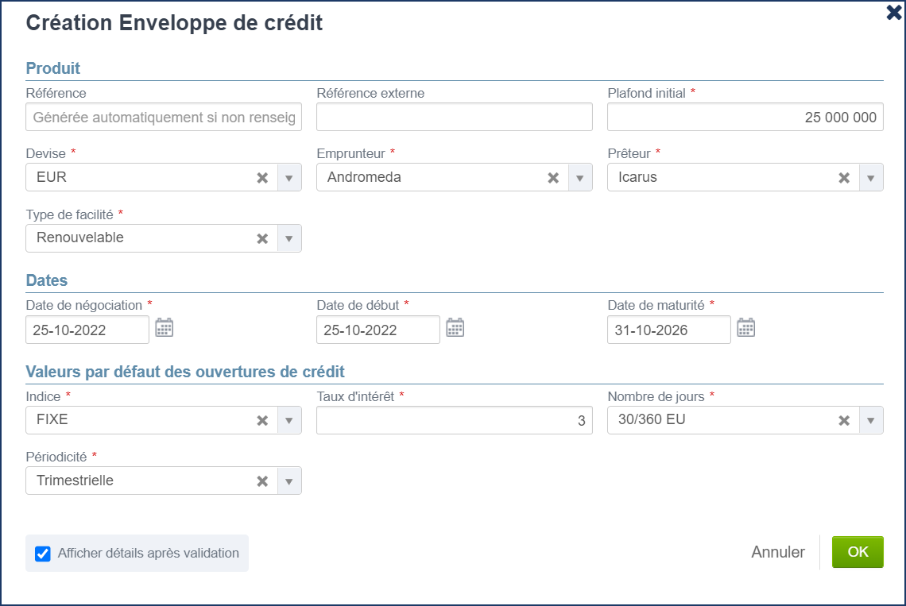Expand the Devise dropdown list

(289, 178)
